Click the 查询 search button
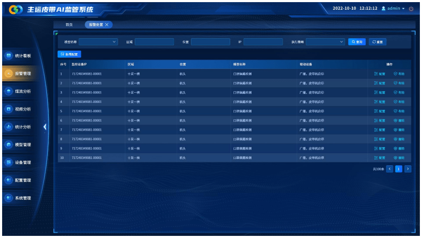 point(357,42)
